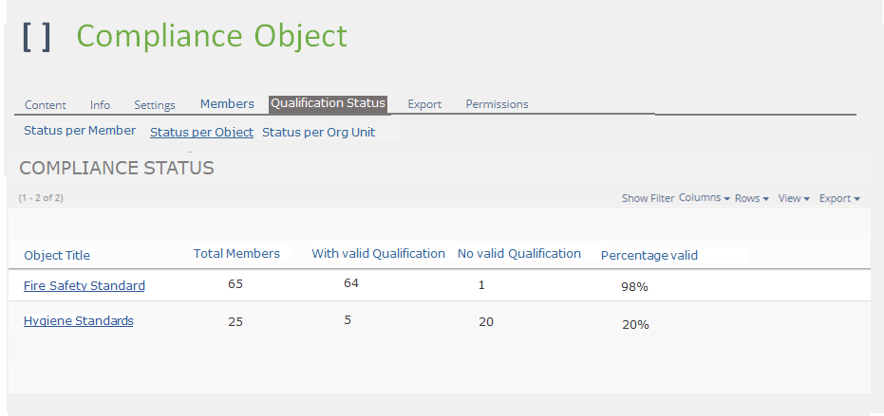This screenshot has height=416, width=884.
Task: Select the Members tab
Action: (x=227, y=103)
